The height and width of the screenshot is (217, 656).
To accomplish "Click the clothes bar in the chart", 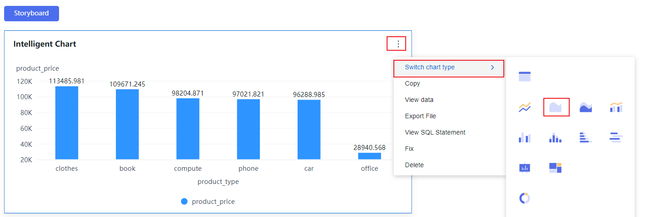I will click(x=67, y=123).
